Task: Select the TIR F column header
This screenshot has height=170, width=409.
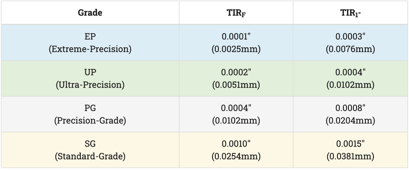Action: (x=236, y=13)
